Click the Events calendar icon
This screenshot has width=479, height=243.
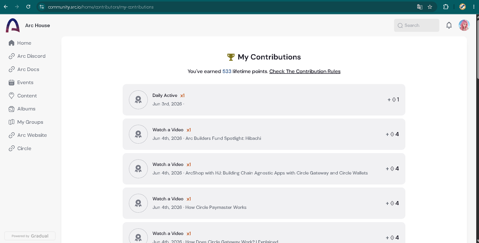[12, 82]
